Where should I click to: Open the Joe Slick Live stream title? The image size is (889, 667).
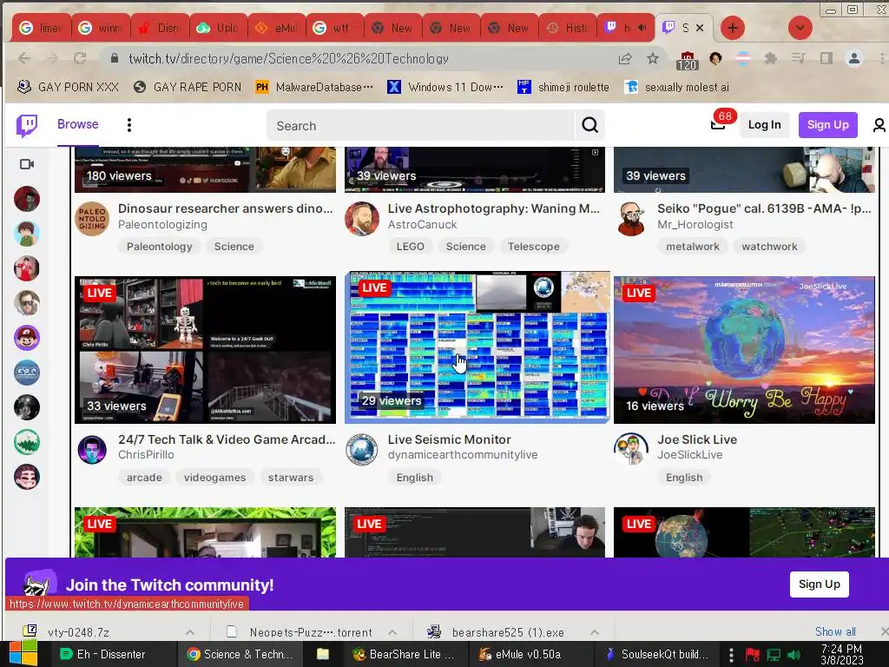click(697, 439)
